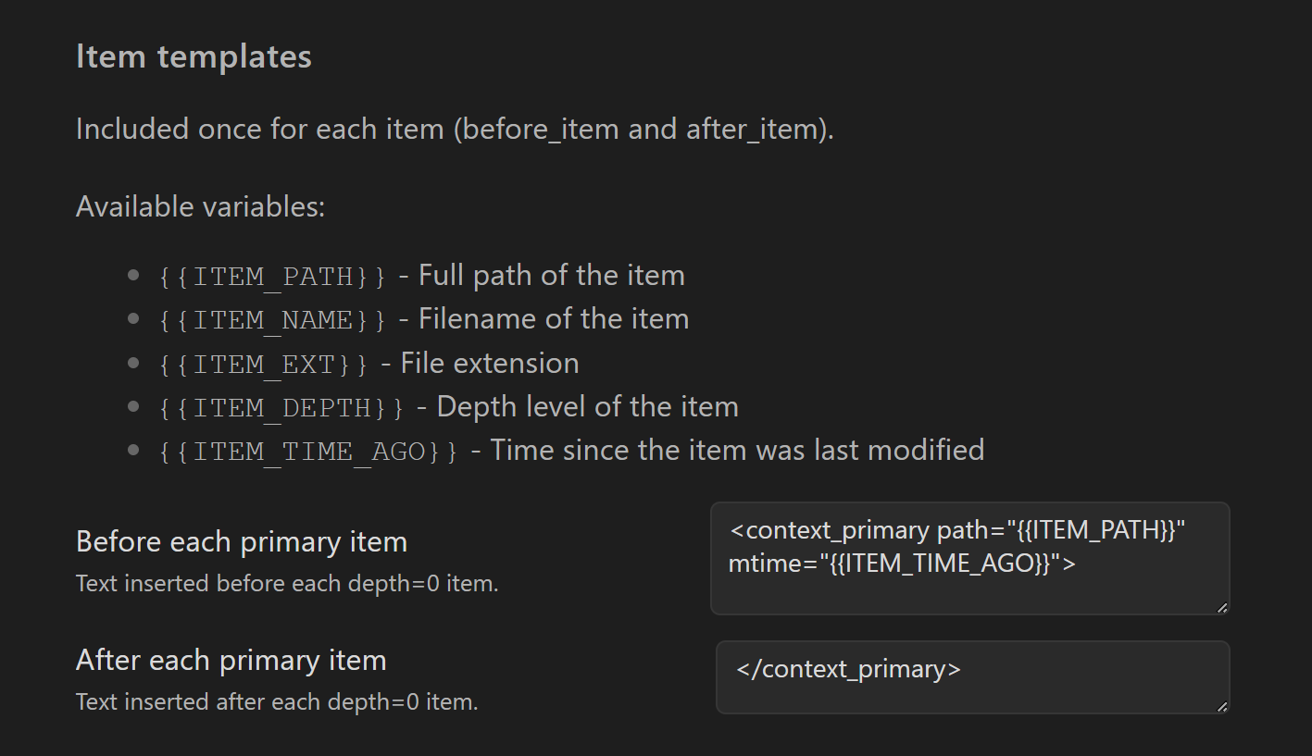Click the Item templates heading
1312x756 pixels.
click(x=194, y=56)
